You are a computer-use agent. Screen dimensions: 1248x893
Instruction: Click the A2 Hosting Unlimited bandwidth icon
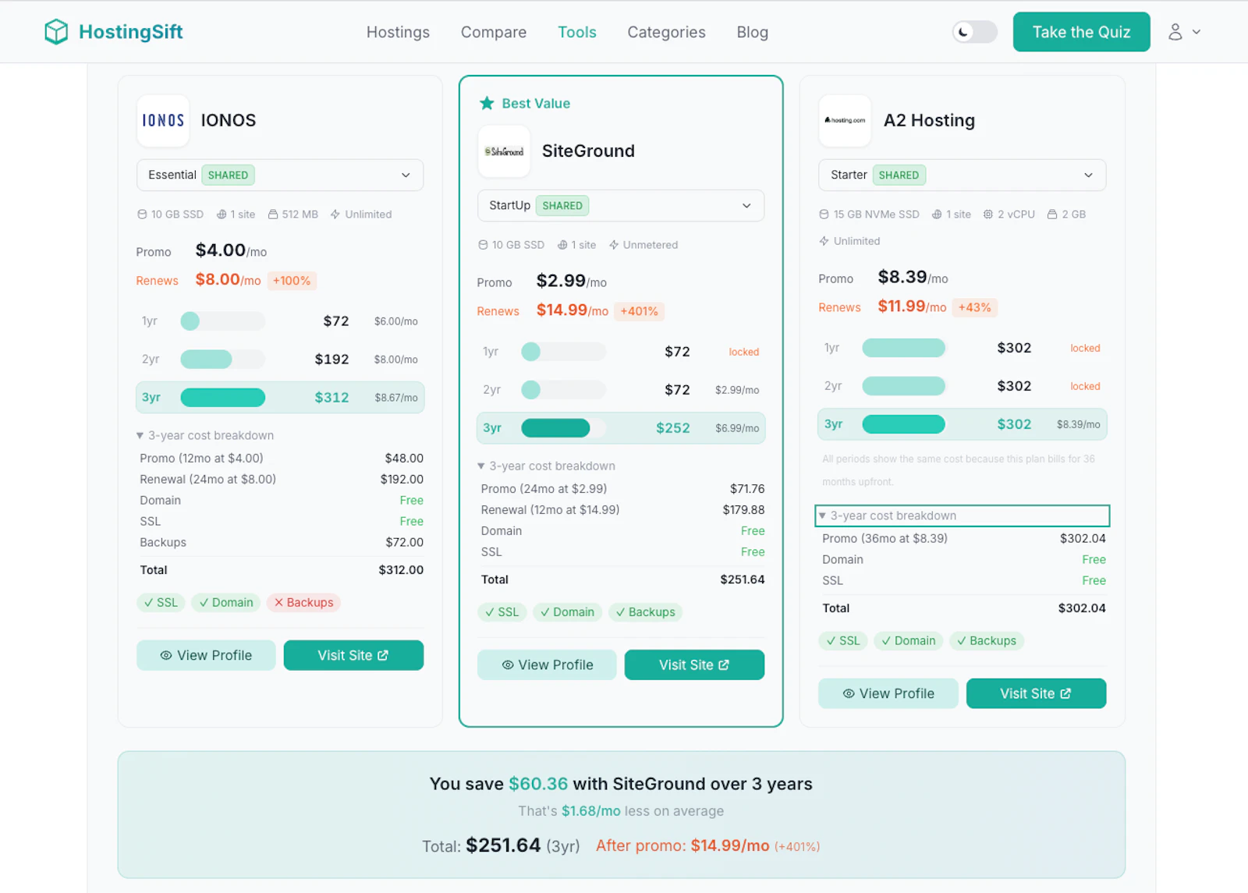(824, 241)
